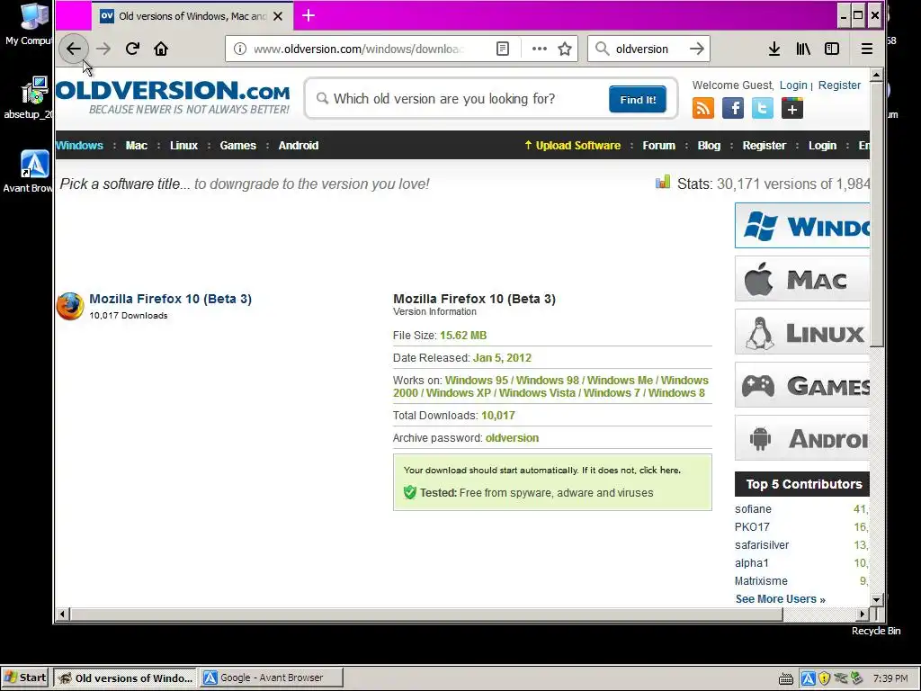Open the downloads panel arrow
Viewport: 921px width, 691px height.
click(x=774, y=49)
